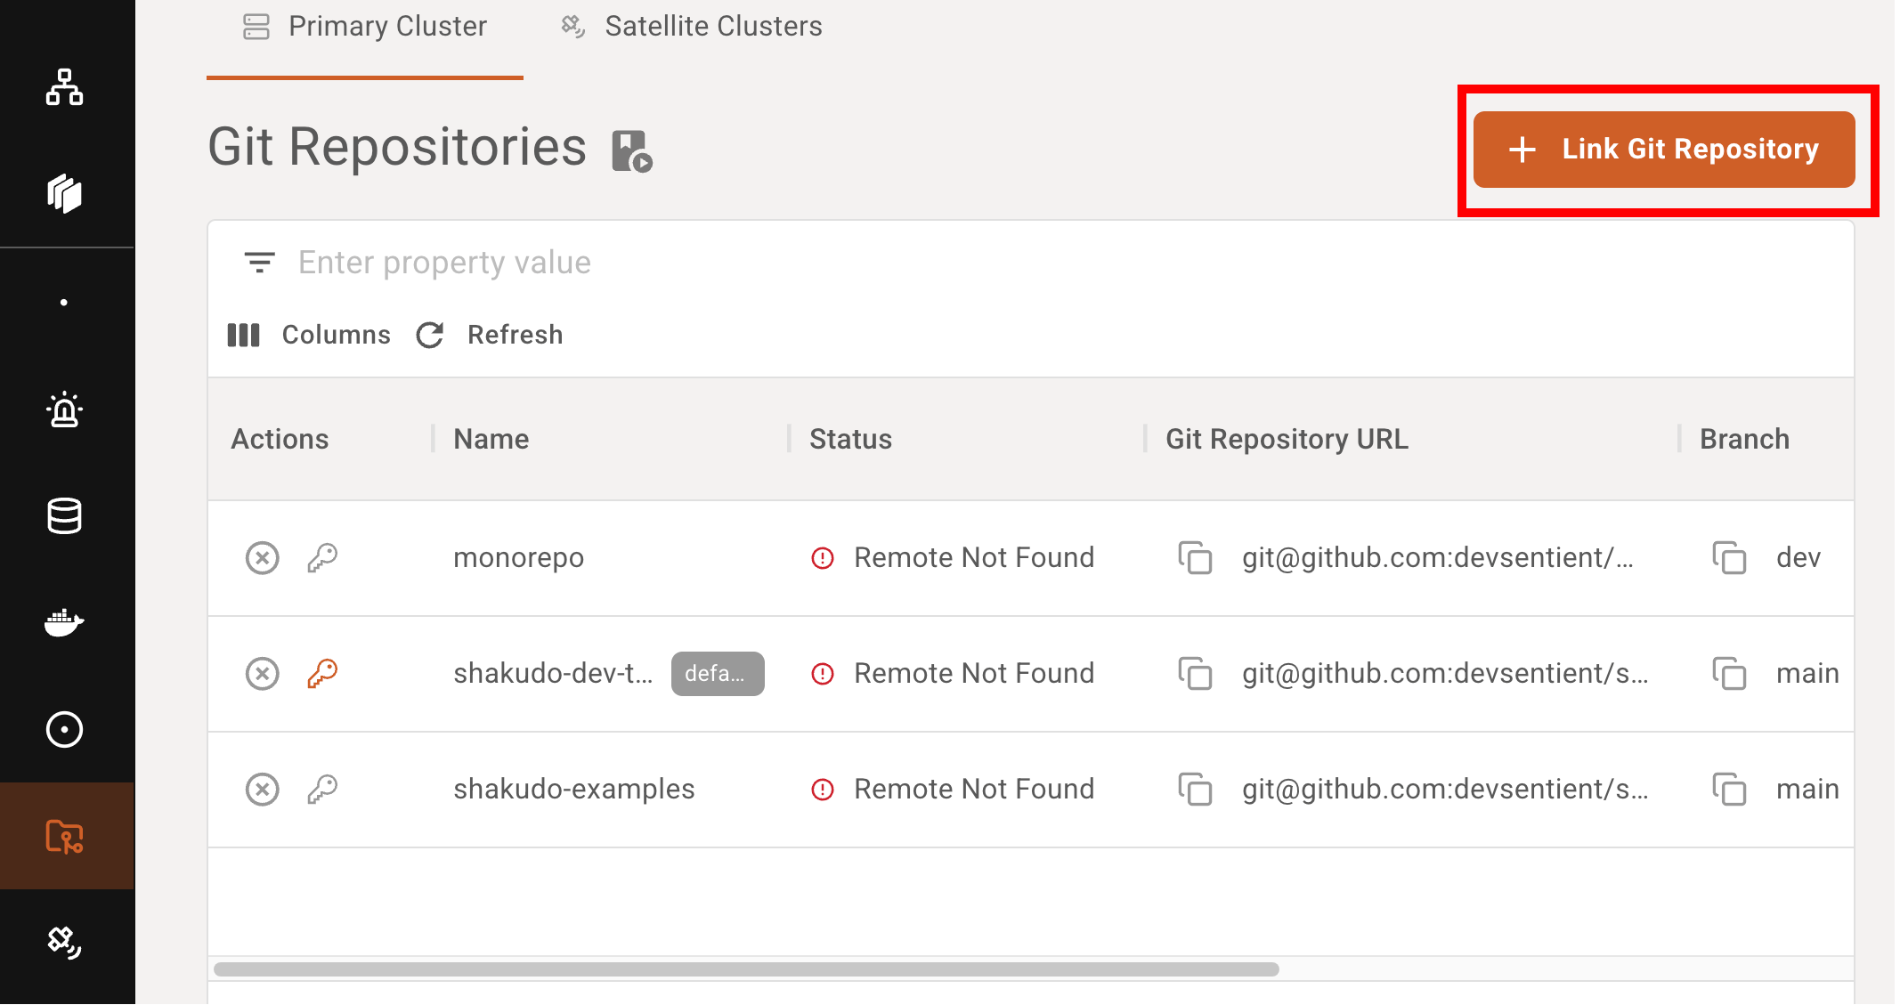The height and width of the screenshot is (1005, 1900).
Task: Select the shakudo-examples name cell
Action: [574, 790]
